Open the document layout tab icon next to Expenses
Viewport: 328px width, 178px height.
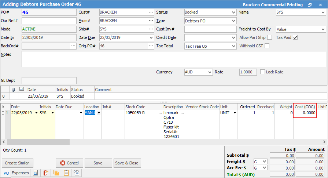[35, 173]
